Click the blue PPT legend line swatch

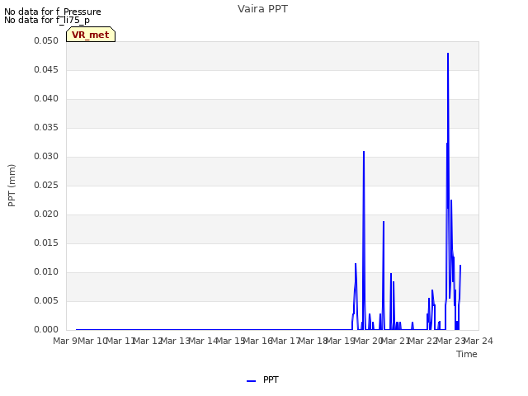click(x=251, y=381)
